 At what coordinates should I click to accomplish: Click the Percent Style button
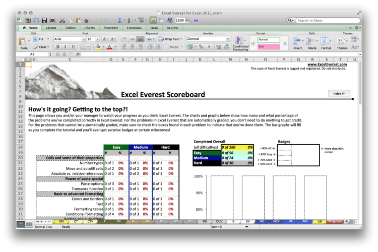(201, 47)
